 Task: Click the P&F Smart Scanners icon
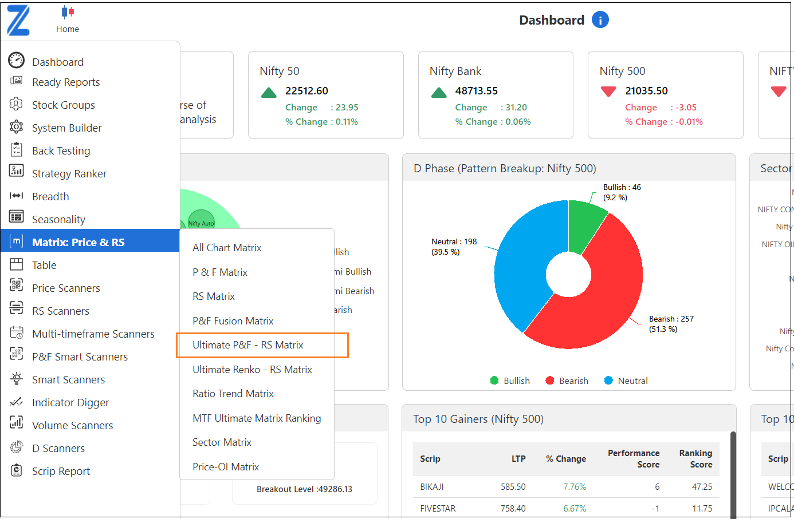[x=17, y=354]
